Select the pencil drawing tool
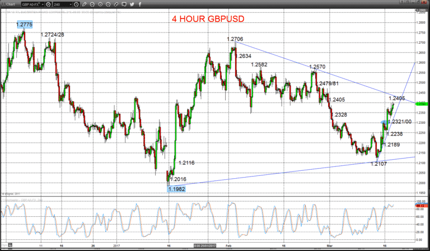Screen dimensions: 430x251 tap(84, 4)
